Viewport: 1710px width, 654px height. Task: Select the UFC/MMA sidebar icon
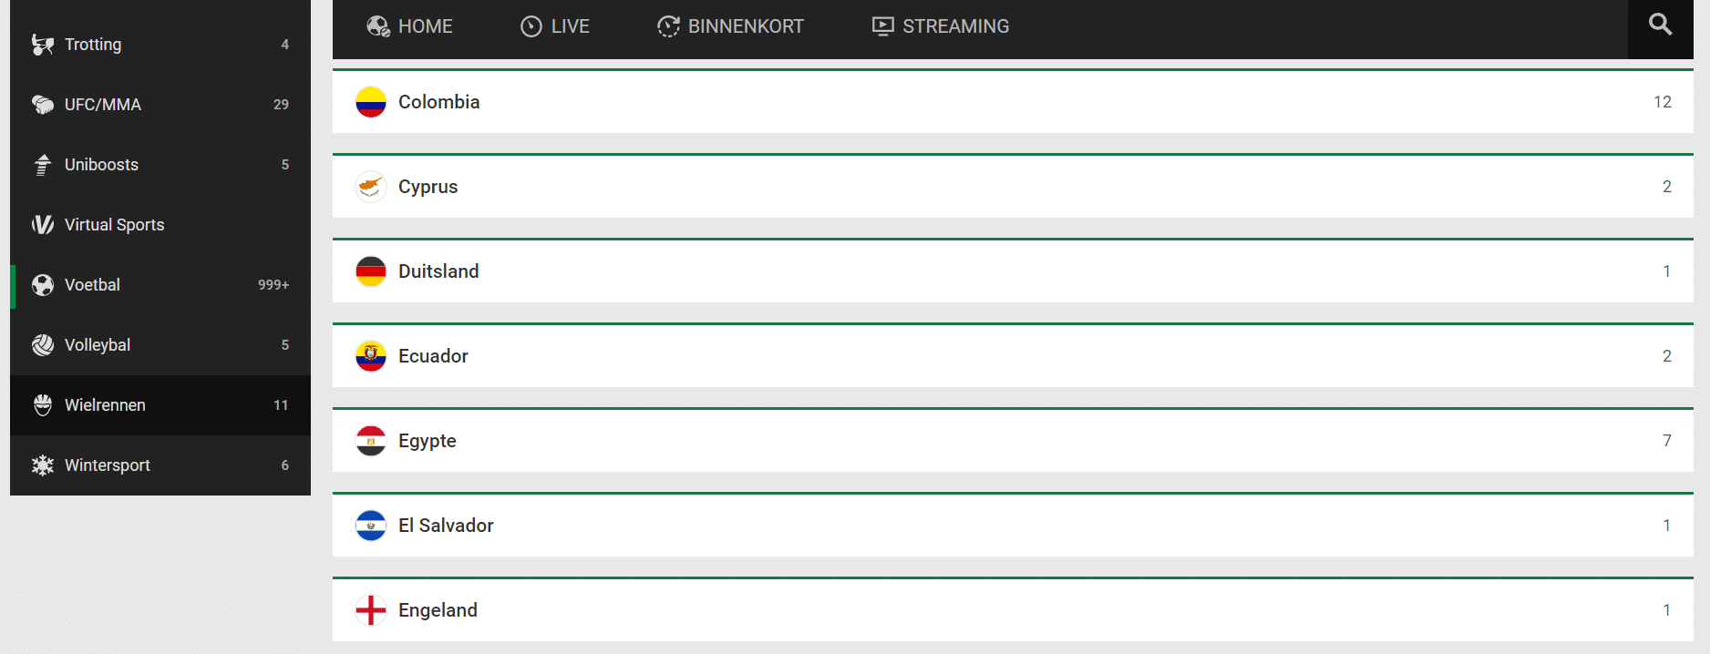point(43,105)
